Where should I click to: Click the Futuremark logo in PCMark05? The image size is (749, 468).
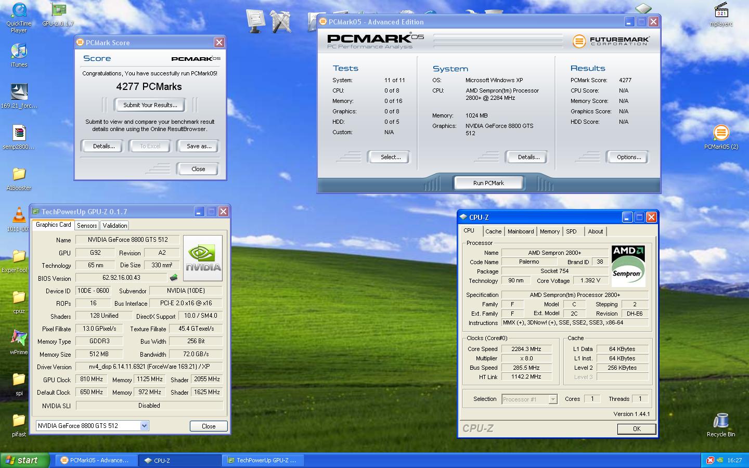[x=611, y=41]
